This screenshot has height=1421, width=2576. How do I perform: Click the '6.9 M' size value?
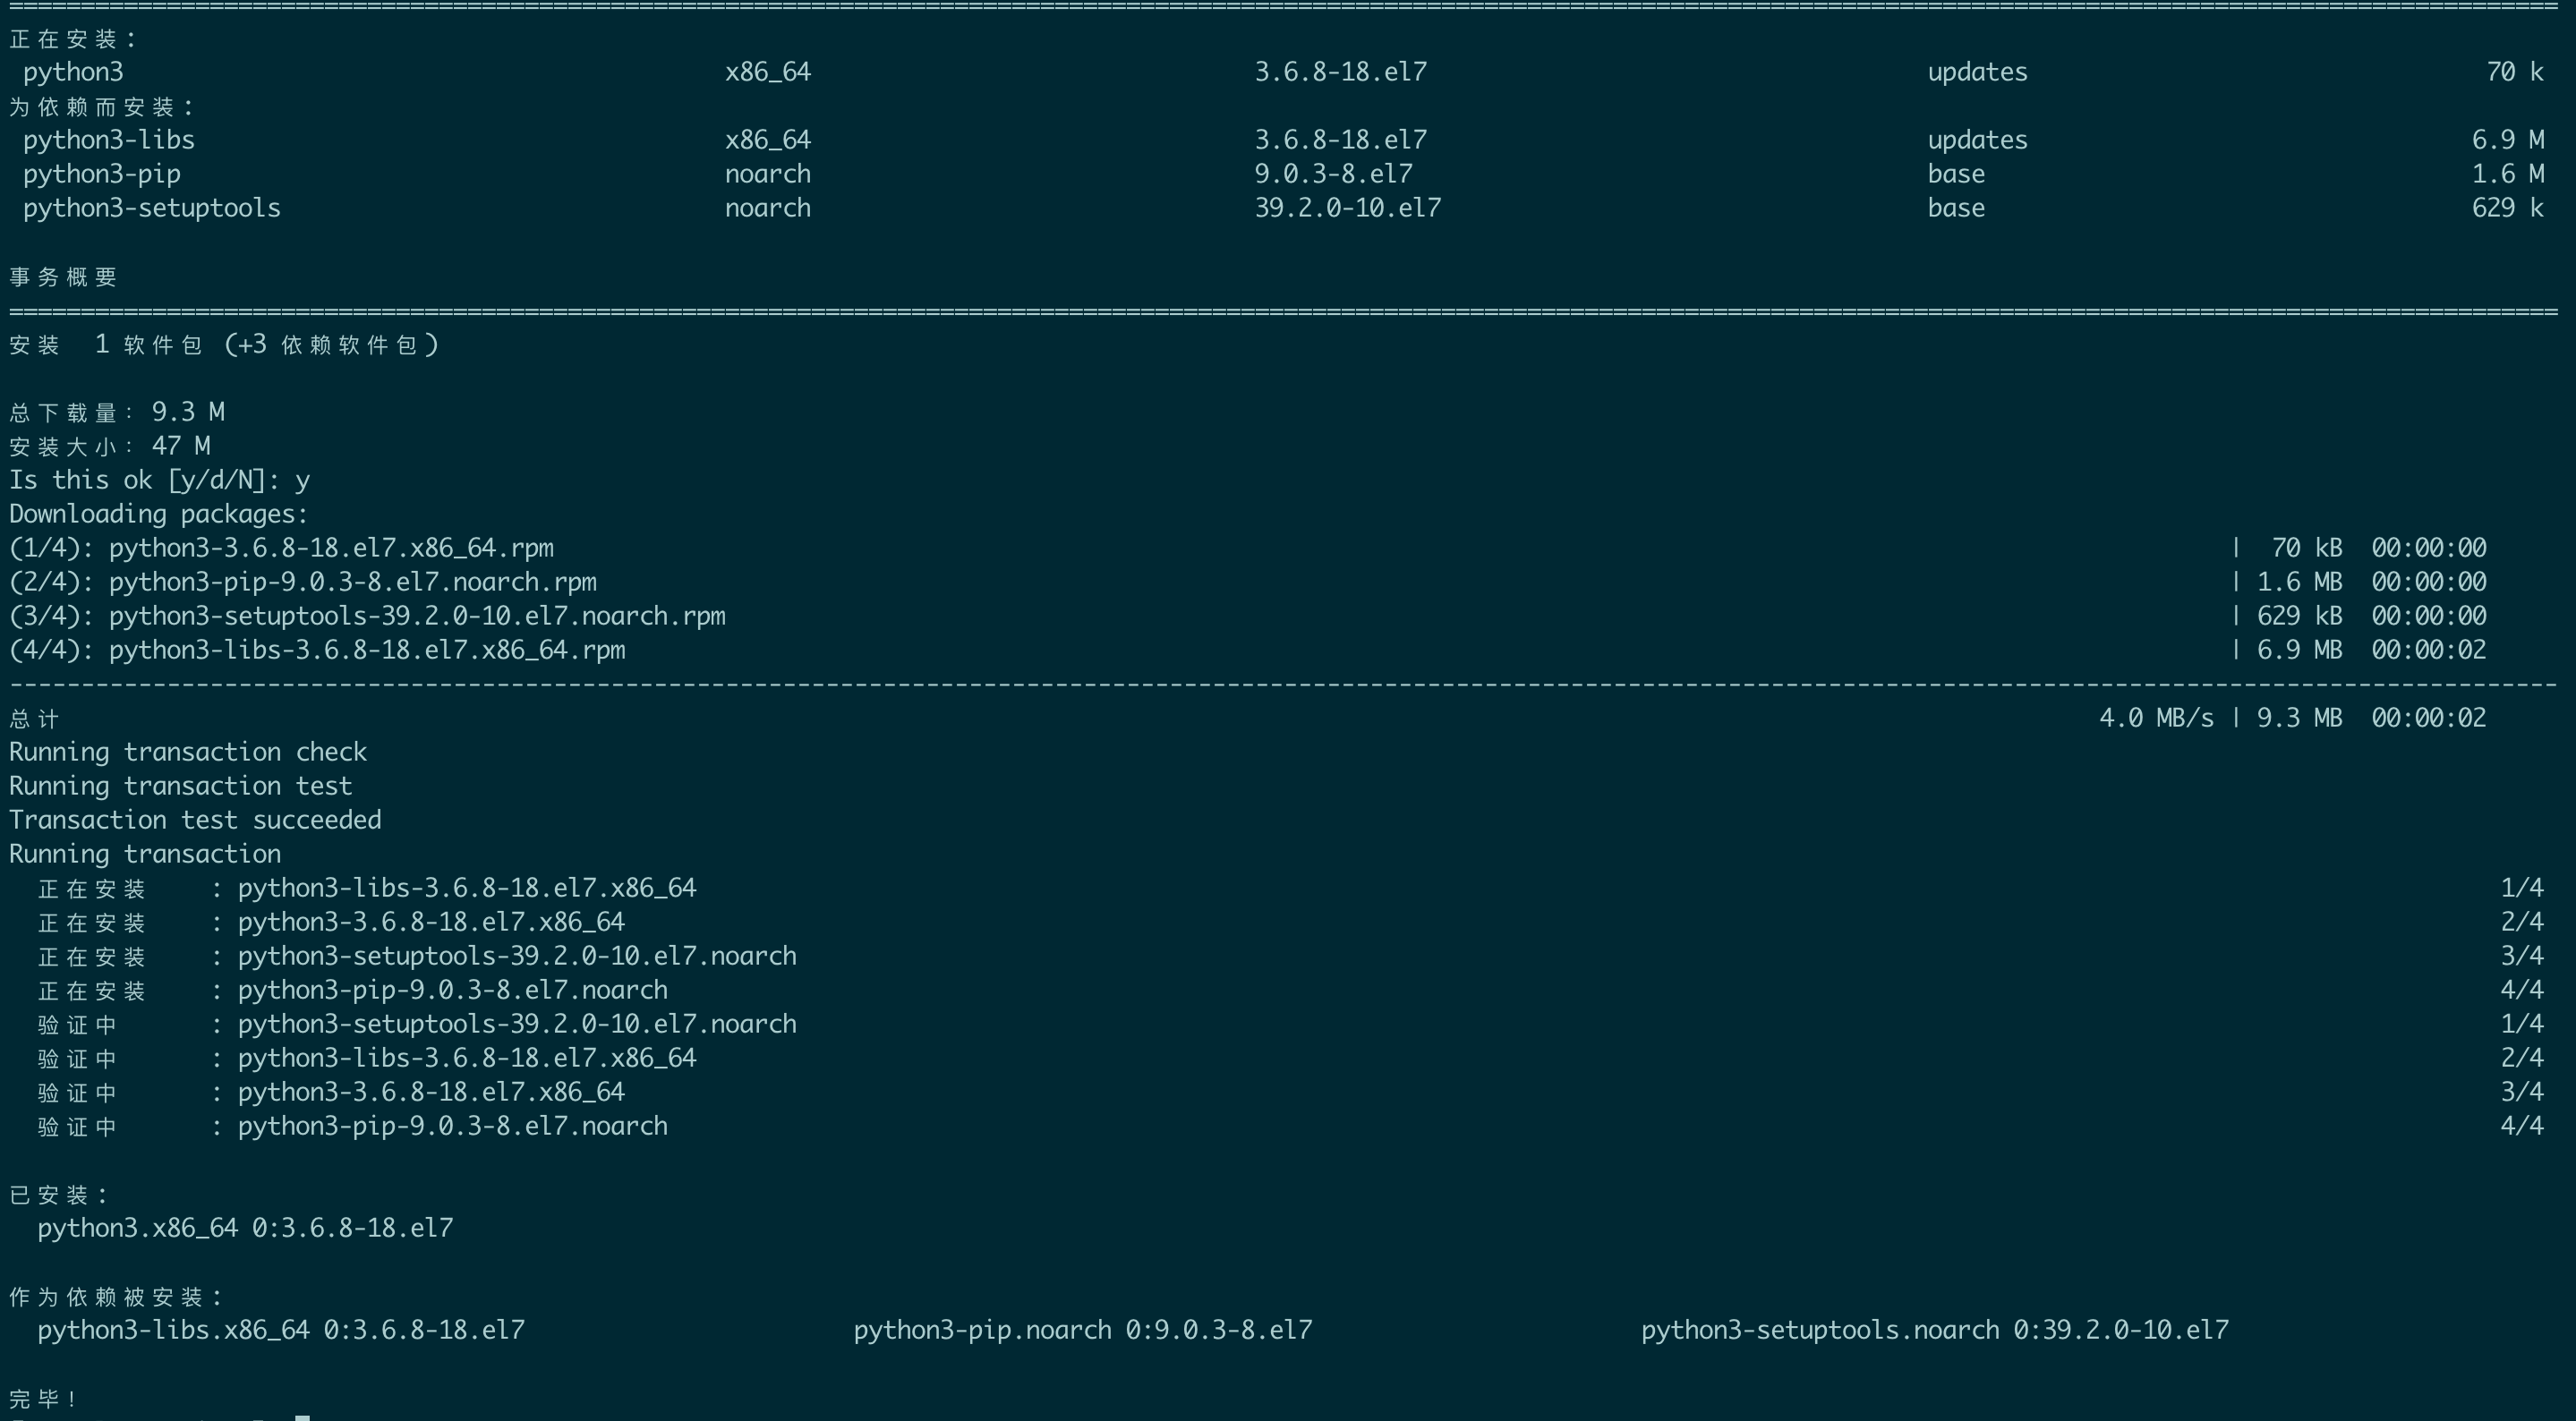2508,140
